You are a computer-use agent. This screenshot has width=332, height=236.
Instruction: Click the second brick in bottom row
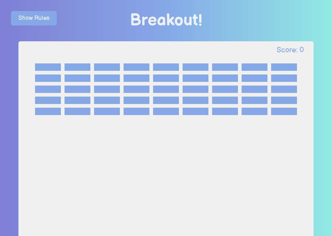pyautogui.click(x=77, y=111)
